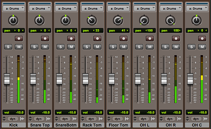Open the Rack Tom group dropdown

pos(92,8)
